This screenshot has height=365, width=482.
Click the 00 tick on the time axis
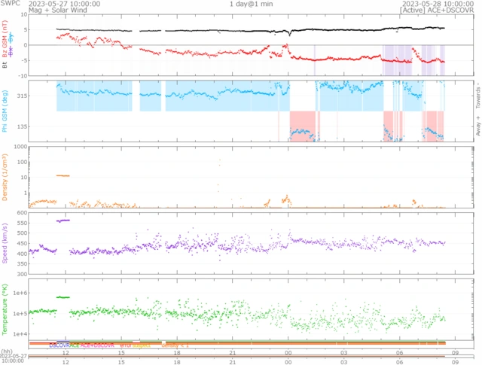(288, 353)
